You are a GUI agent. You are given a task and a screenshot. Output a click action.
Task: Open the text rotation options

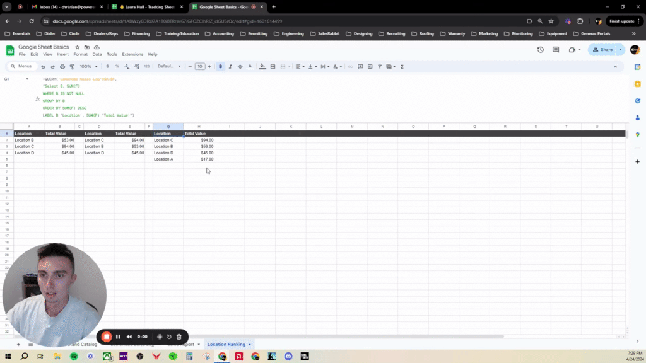pyautogui.click(x=336, y=66)
